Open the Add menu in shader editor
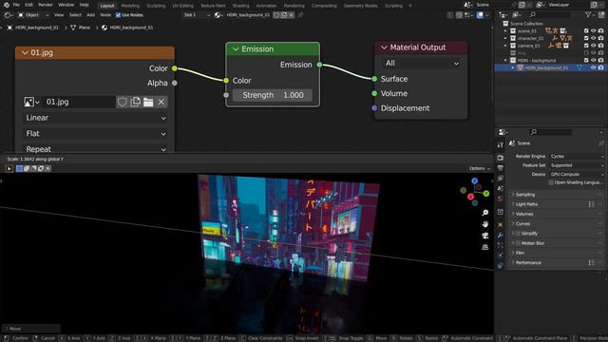The image size is (608, 342). pos(91,15)
